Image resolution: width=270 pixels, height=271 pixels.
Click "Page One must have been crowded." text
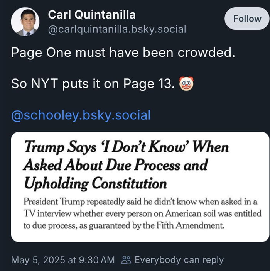pyautogui.click(x=123, y=52)
